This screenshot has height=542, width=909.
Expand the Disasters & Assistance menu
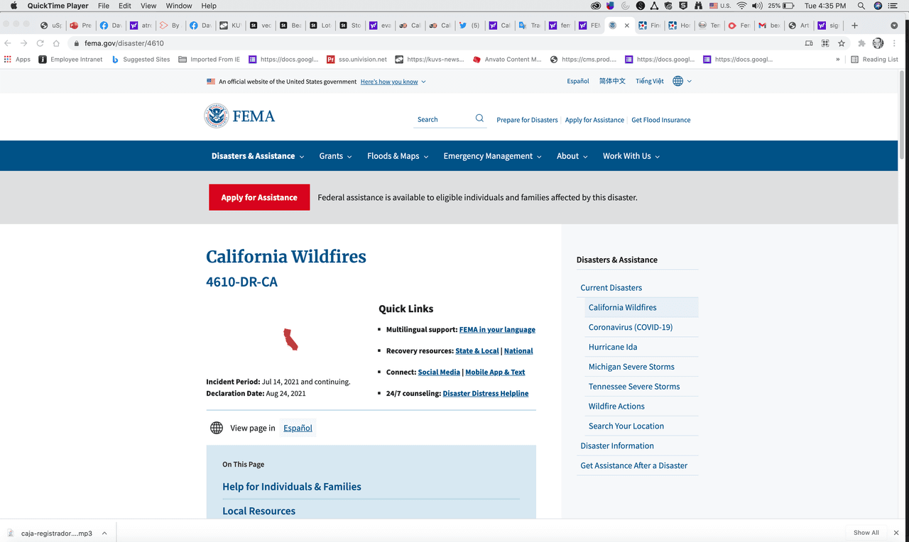click(x=257, y=156)
